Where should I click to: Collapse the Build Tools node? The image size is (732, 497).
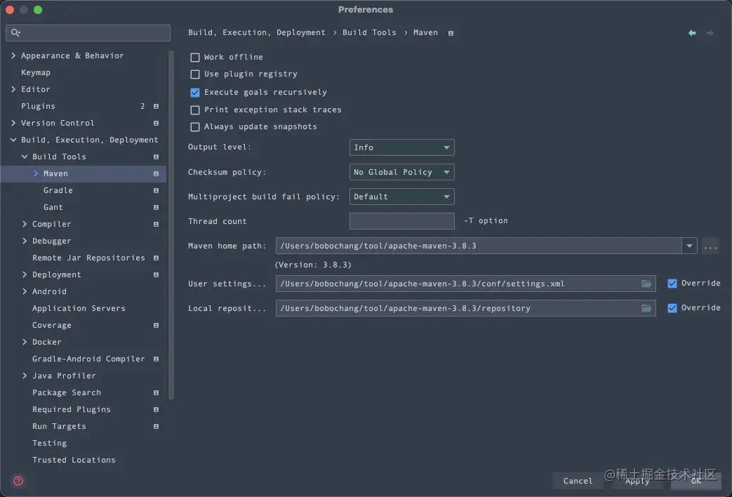point(25,157)
